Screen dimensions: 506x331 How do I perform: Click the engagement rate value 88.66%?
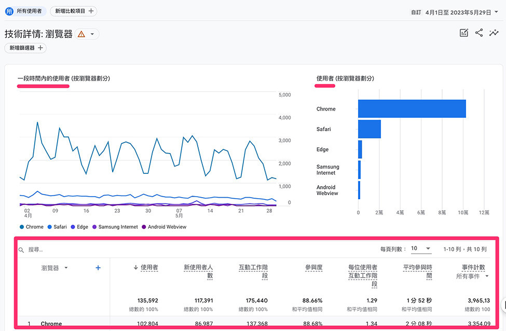[312, 300]
